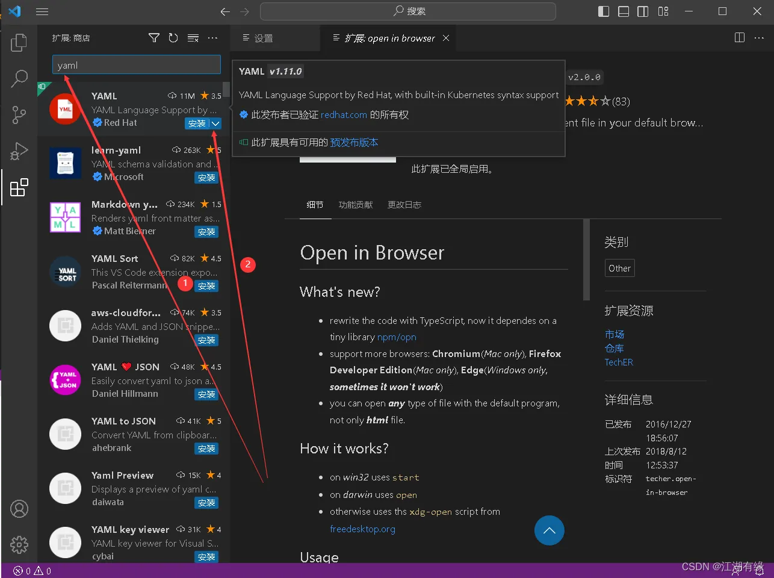Viewport: 774px width, 578px height.
Task: Click the YAML JSON extension icon
Action: pyautogui.click(x=65, y=380)
